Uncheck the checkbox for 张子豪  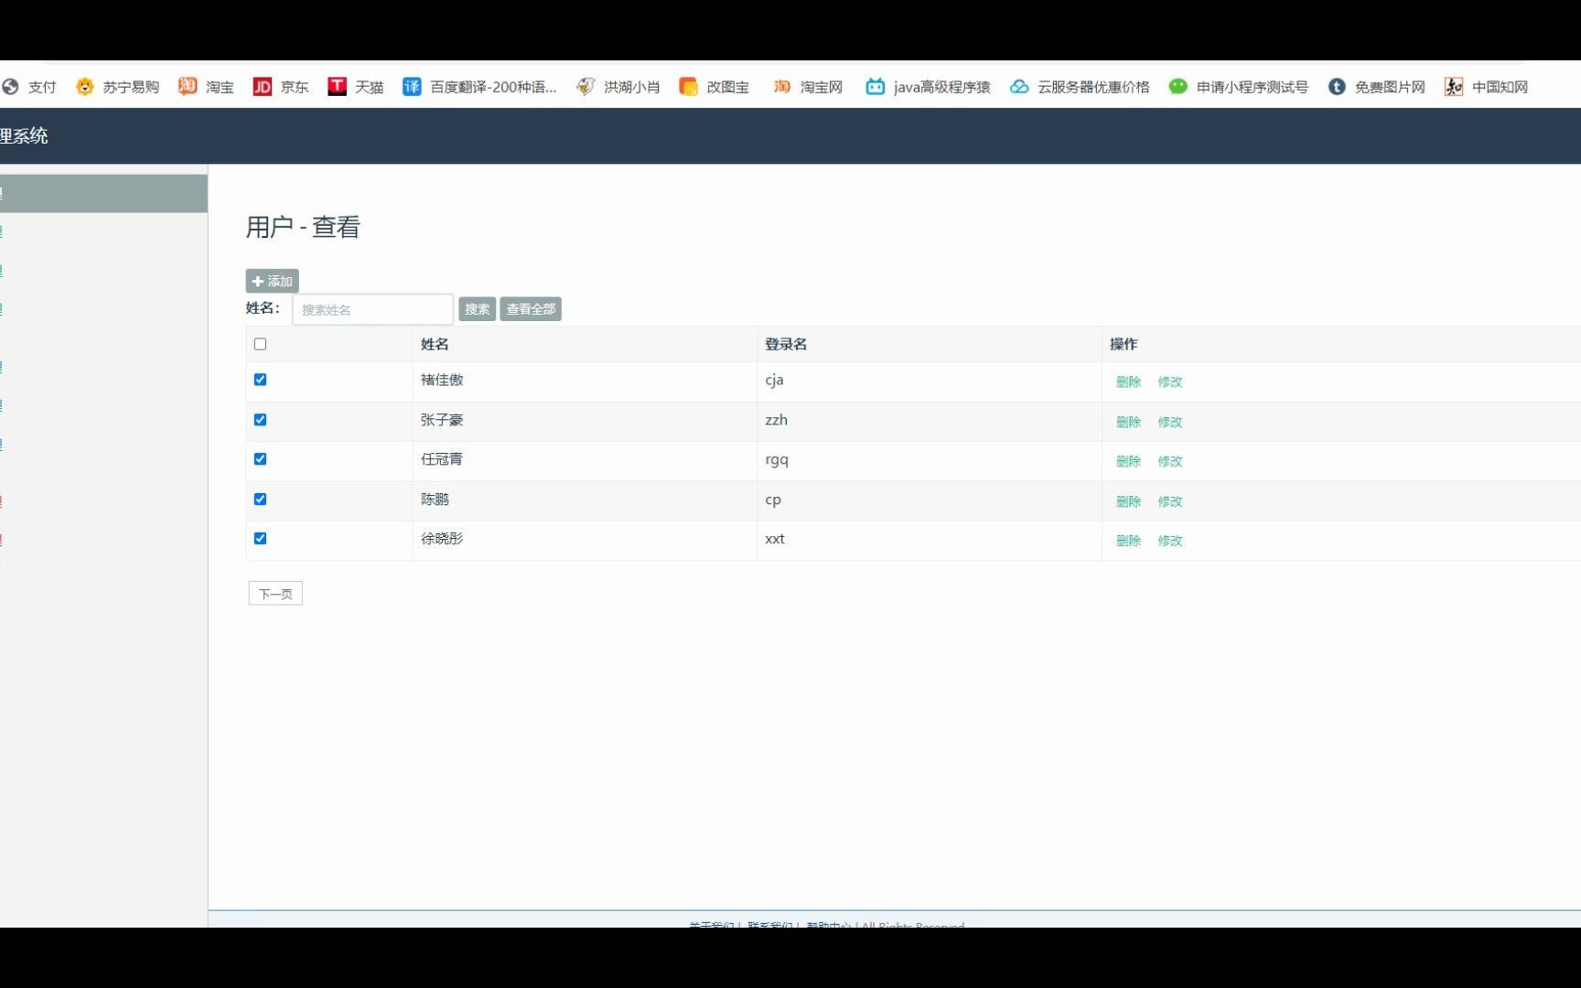[x=260, y=419]
